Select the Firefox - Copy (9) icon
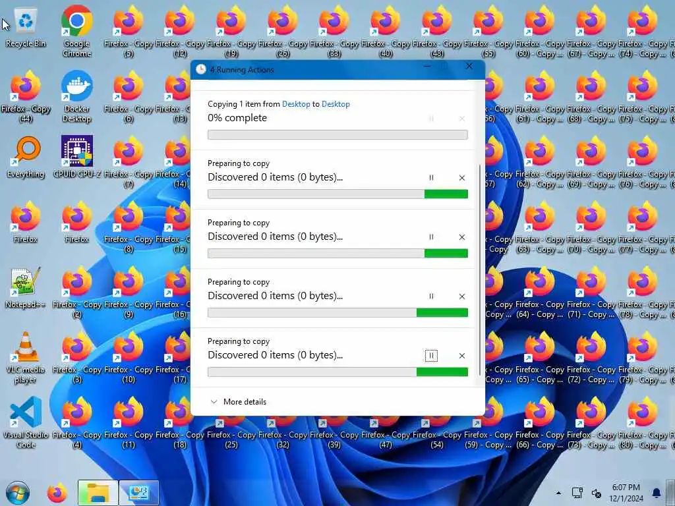Image resolution: width=675 pixels, height=506 pixels. pyautogui.click(x=129, y=293)
